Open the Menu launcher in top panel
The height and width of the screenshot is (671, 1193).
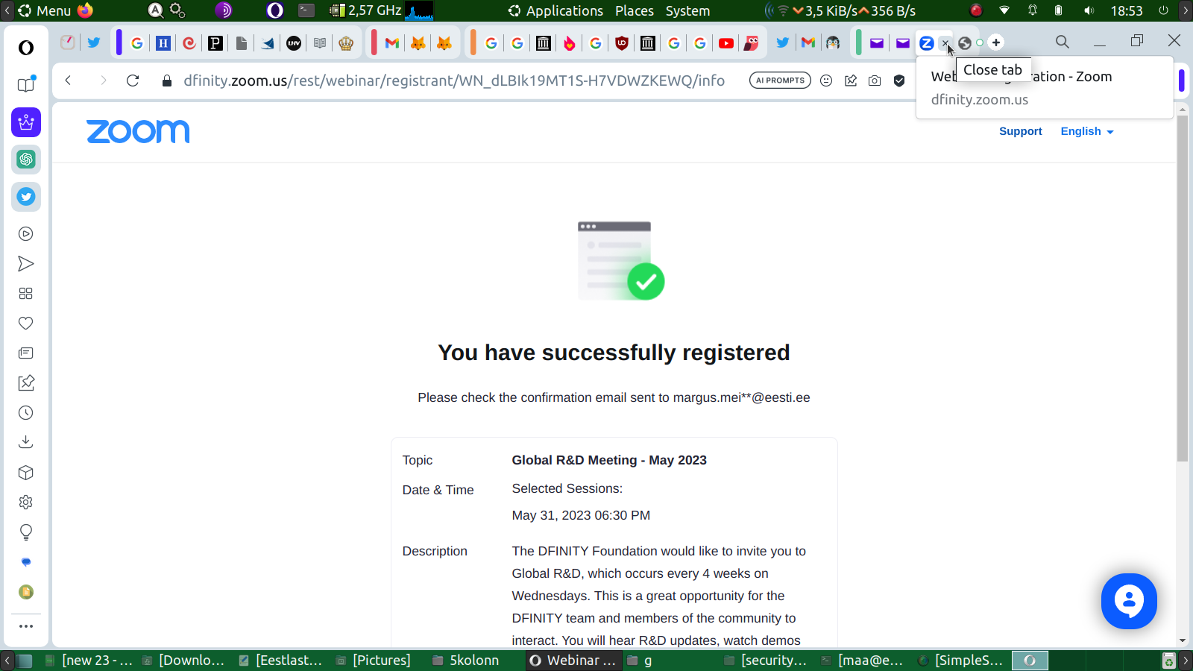[x=45, y=10]
